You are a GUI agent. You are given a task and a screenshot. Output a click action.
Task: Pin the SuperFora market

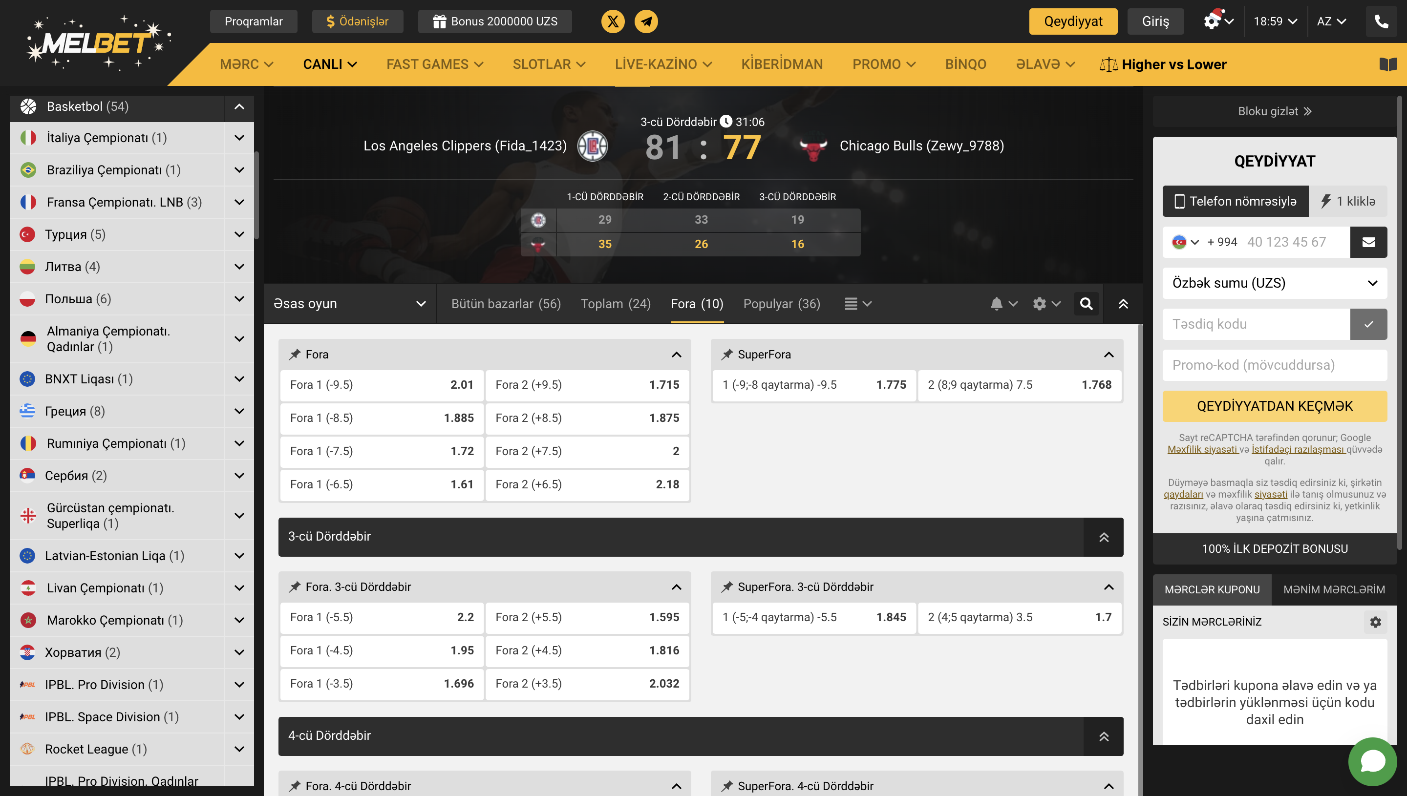pyautogui.click(x=726, y=354)
